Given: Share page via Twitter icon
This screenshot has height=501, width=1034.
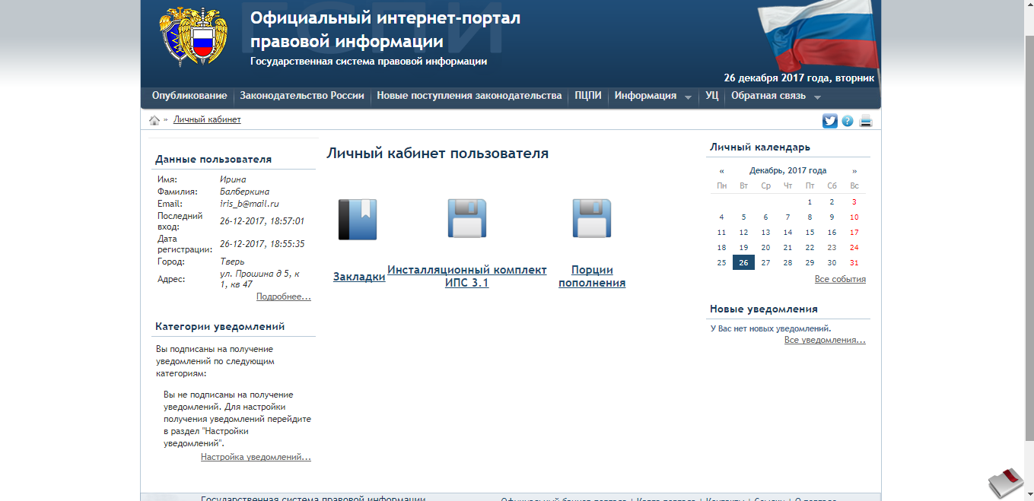Looking at the screenshot, I should point(829,121).
